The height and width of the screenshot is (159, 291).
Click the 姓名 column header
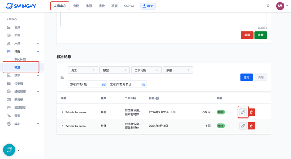pos(63,99)
